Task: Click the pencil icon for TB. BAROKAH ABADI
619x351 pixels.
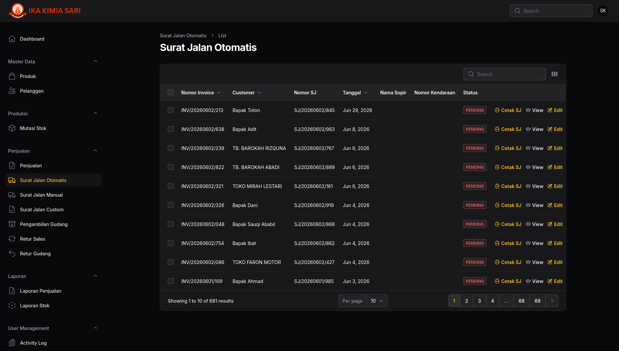Action: point(550,167)
